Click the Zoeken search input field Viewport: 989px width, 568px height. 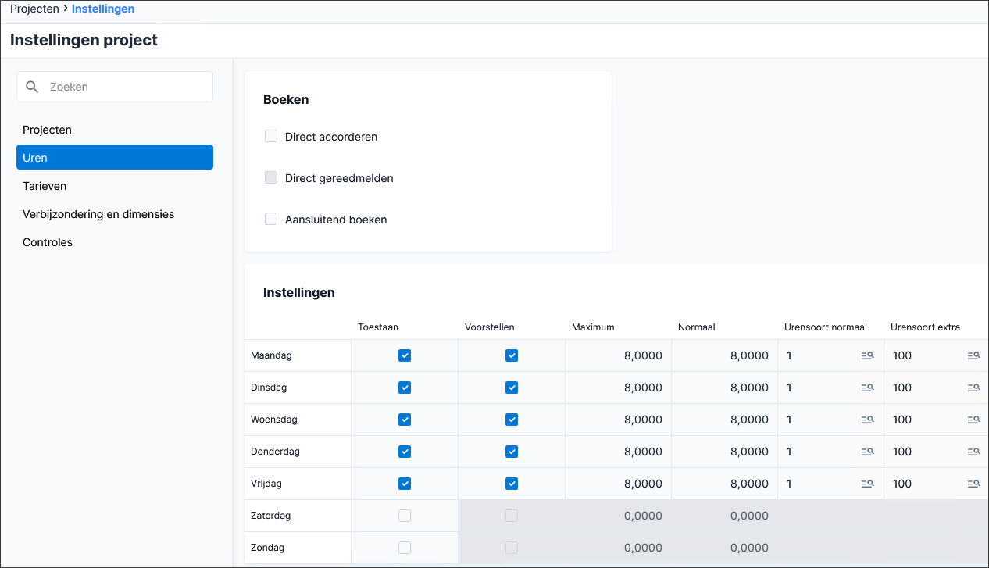click(115, 87)
